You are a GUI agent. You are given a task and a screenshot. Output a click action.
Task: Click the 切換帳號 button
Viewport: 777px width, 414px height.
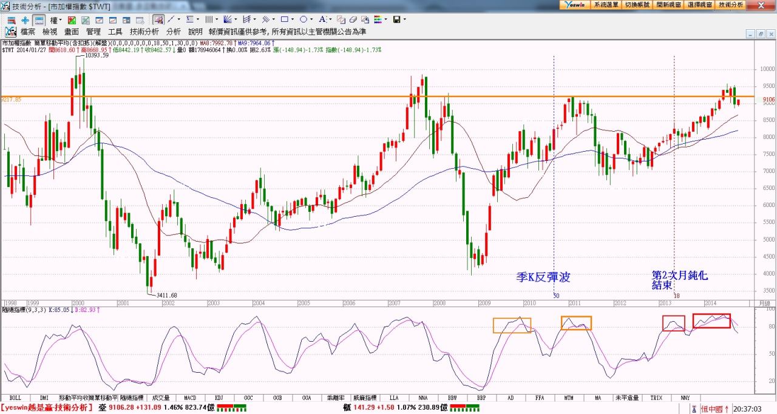tap(637, 4)
